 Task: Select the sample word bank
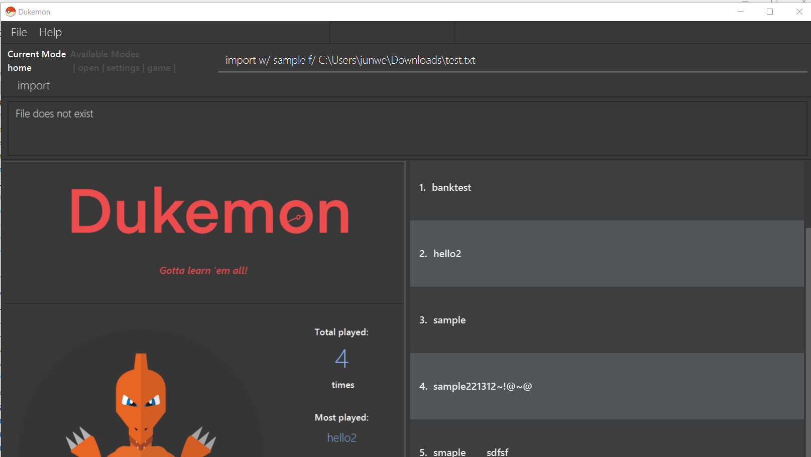click(x=607, y=320)
